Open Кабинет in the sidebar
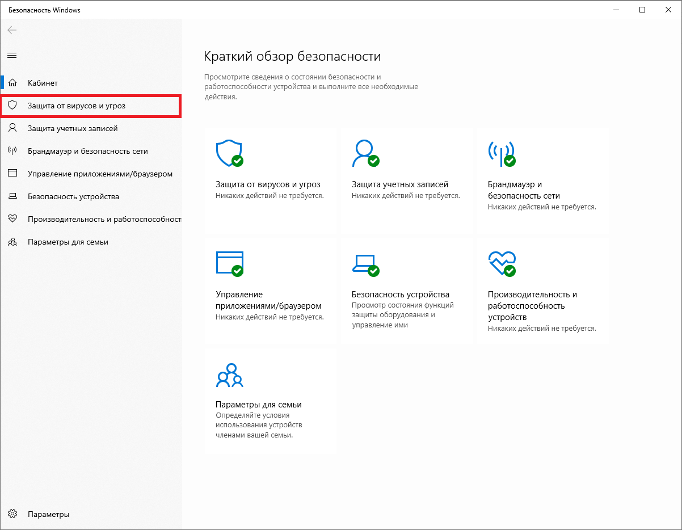The height and width of the screenshot is (530, 682). [91, 83]
